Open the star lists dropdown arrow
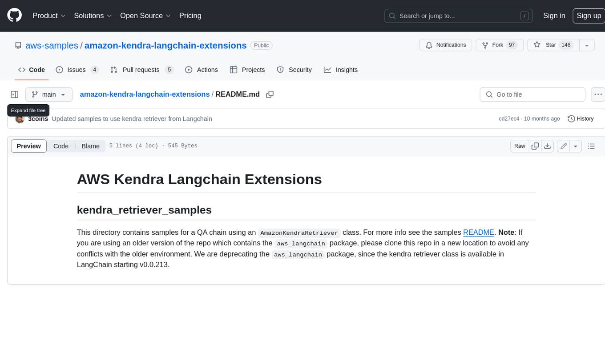The image size is (605, 339). click(x=587, y=45)
